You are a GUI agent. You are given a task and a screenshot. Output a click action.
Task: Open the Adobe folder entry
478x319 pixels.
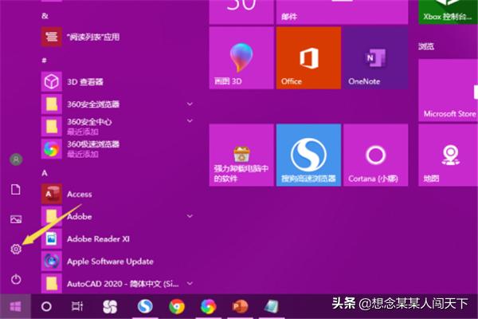[x=119, y=216]
